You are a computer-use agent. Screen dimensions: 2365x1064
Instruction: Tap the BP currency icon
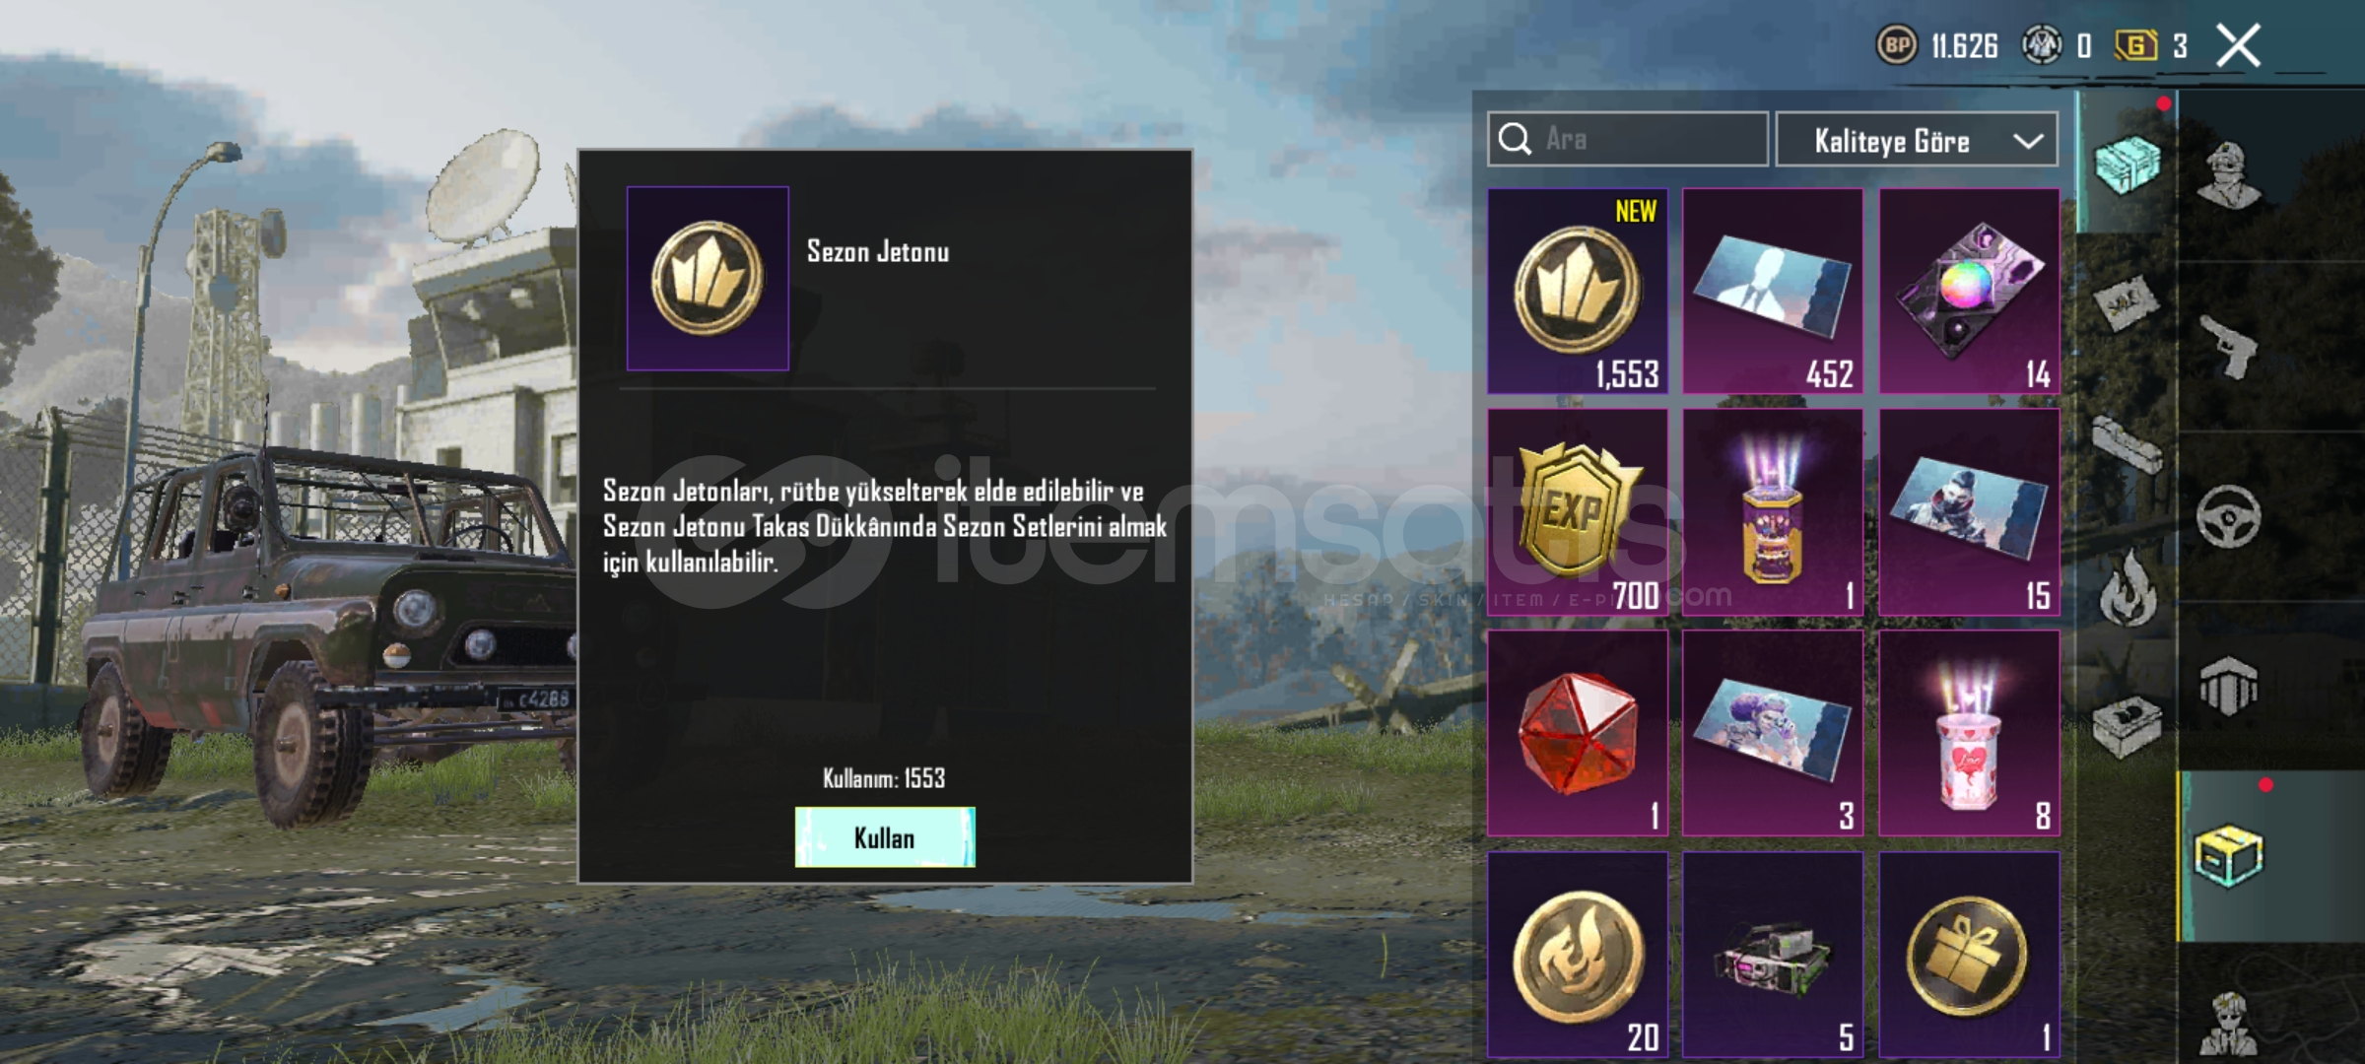(x=1897, y=45)
